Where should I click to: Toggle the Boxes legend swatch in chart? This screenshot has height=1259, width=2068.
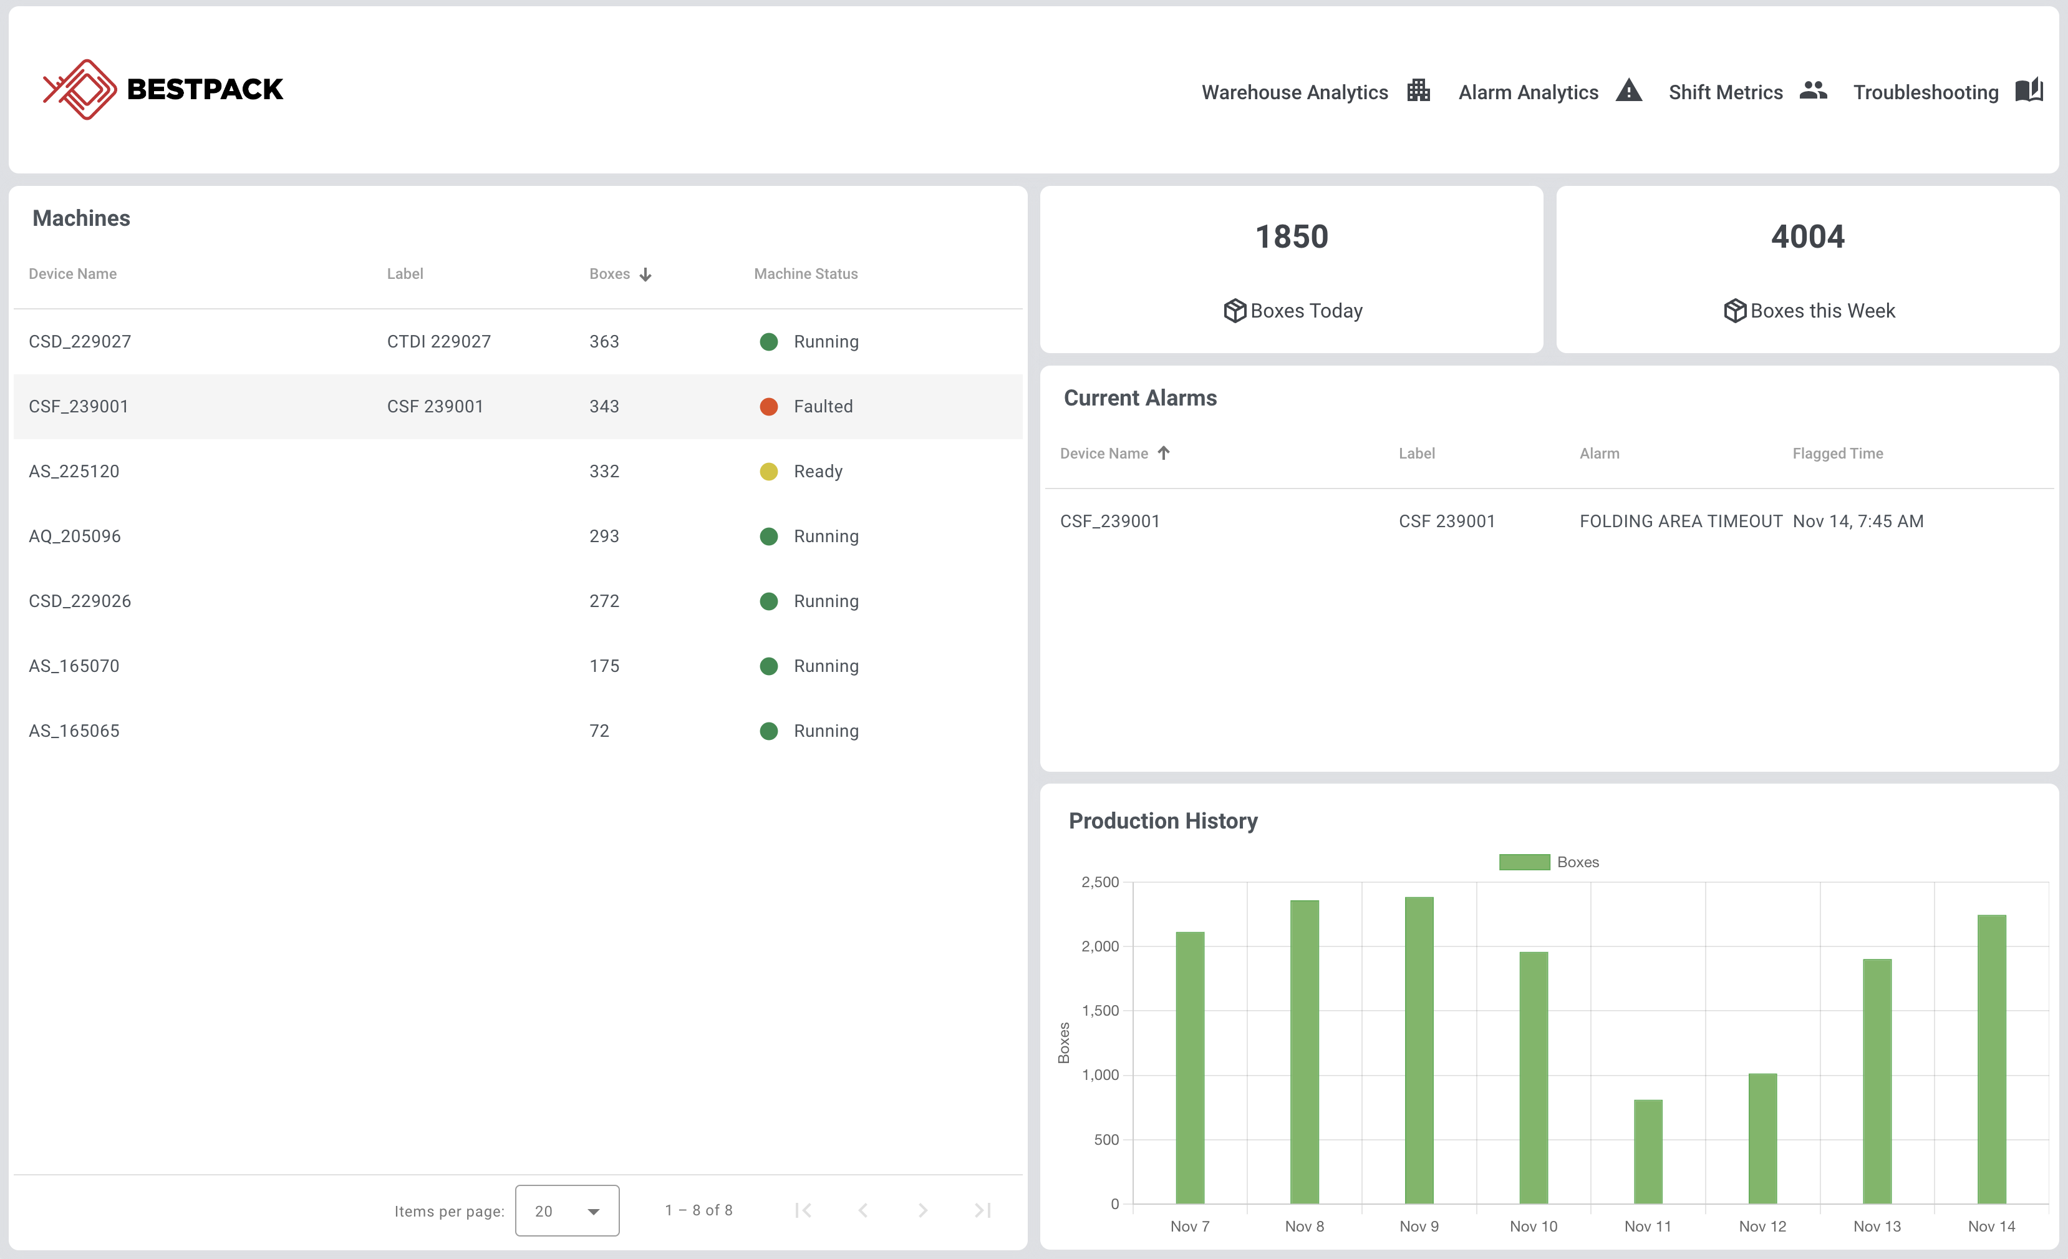pyautogui.click(x=1524, y=862)
